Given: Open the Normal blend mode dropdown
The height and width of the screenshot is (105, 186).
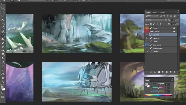Looking at the screenshot, I should tap(154, 20).
